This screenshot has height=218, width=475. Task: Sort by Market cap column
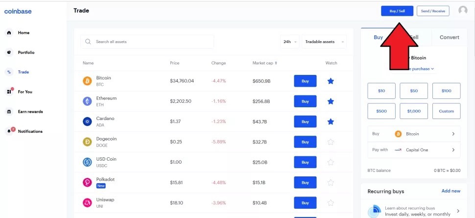265,63
